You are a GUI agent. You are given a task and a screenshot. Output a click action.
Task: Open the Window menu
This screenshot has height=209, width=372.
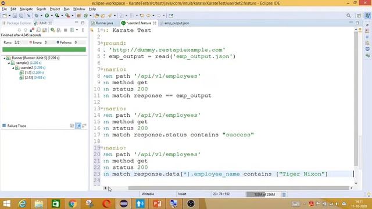pos(79,9)
